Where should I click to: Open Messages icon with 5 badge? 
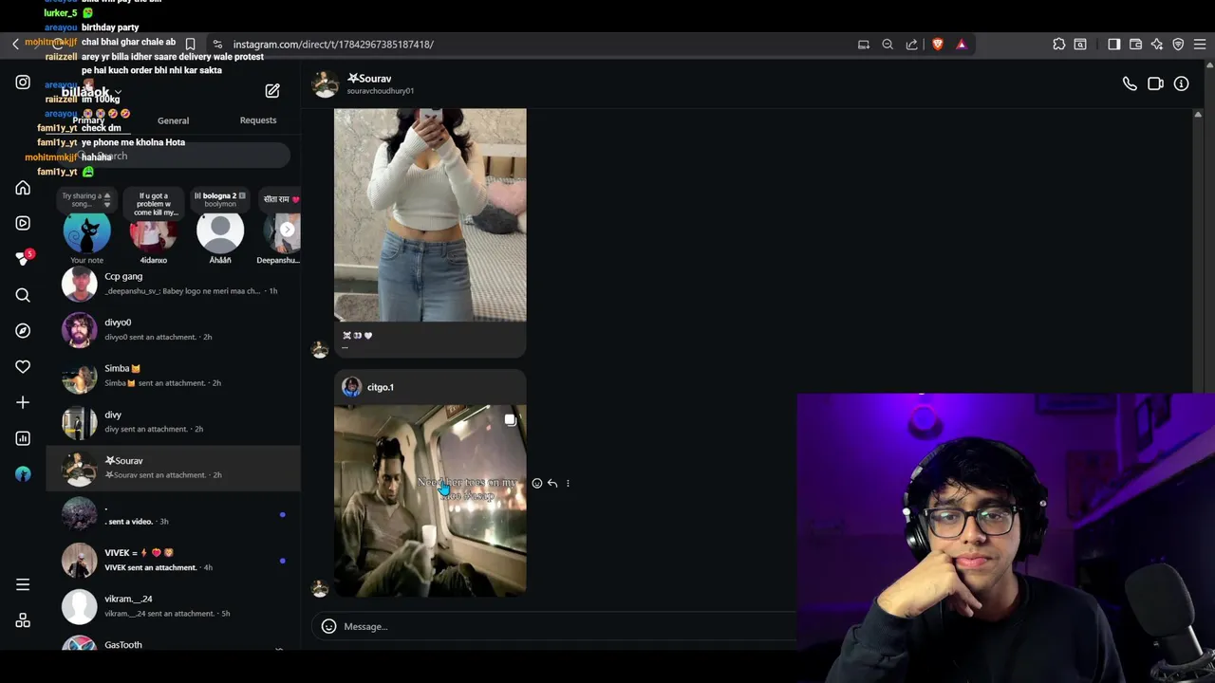tap(23, 259)
